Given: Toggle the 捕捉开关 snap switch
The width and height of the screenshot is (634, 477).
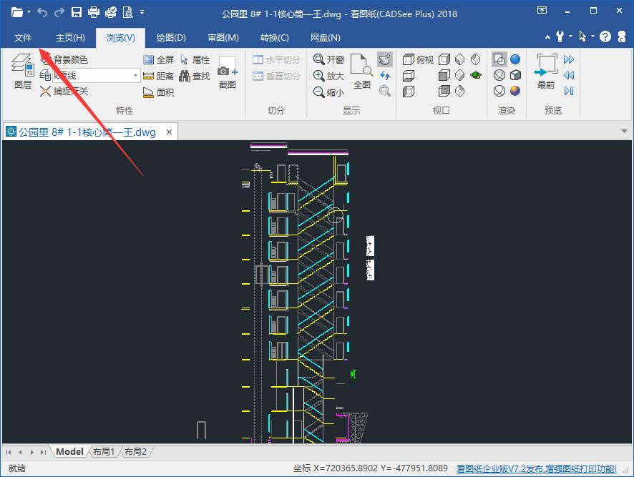Looking at the screenshot, I should tap(64, 92).
